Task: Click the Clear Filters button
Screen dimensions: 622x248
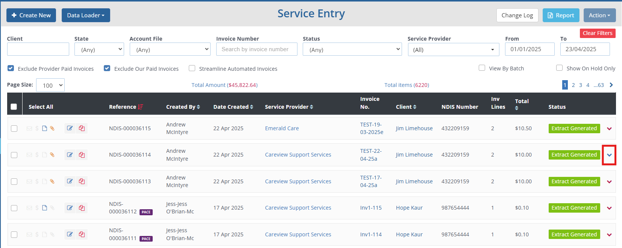Action: (x=597, y=33)
